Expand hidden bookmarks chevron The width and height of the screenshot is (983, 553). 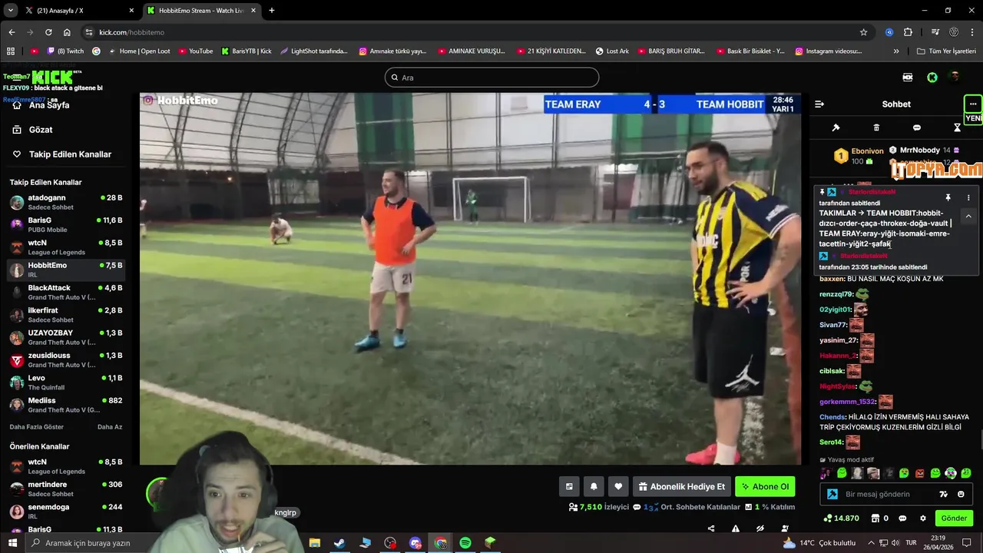click(896, 51)
